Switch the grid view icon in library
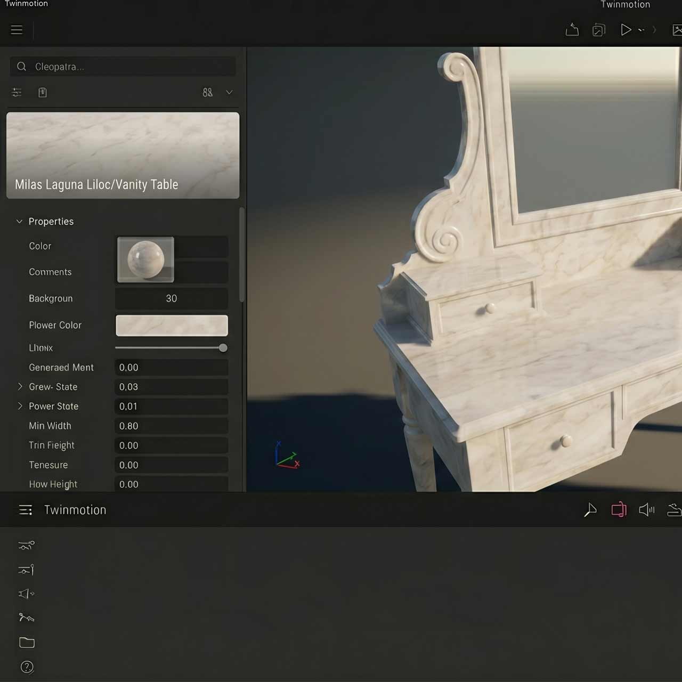 pos(208,93)
